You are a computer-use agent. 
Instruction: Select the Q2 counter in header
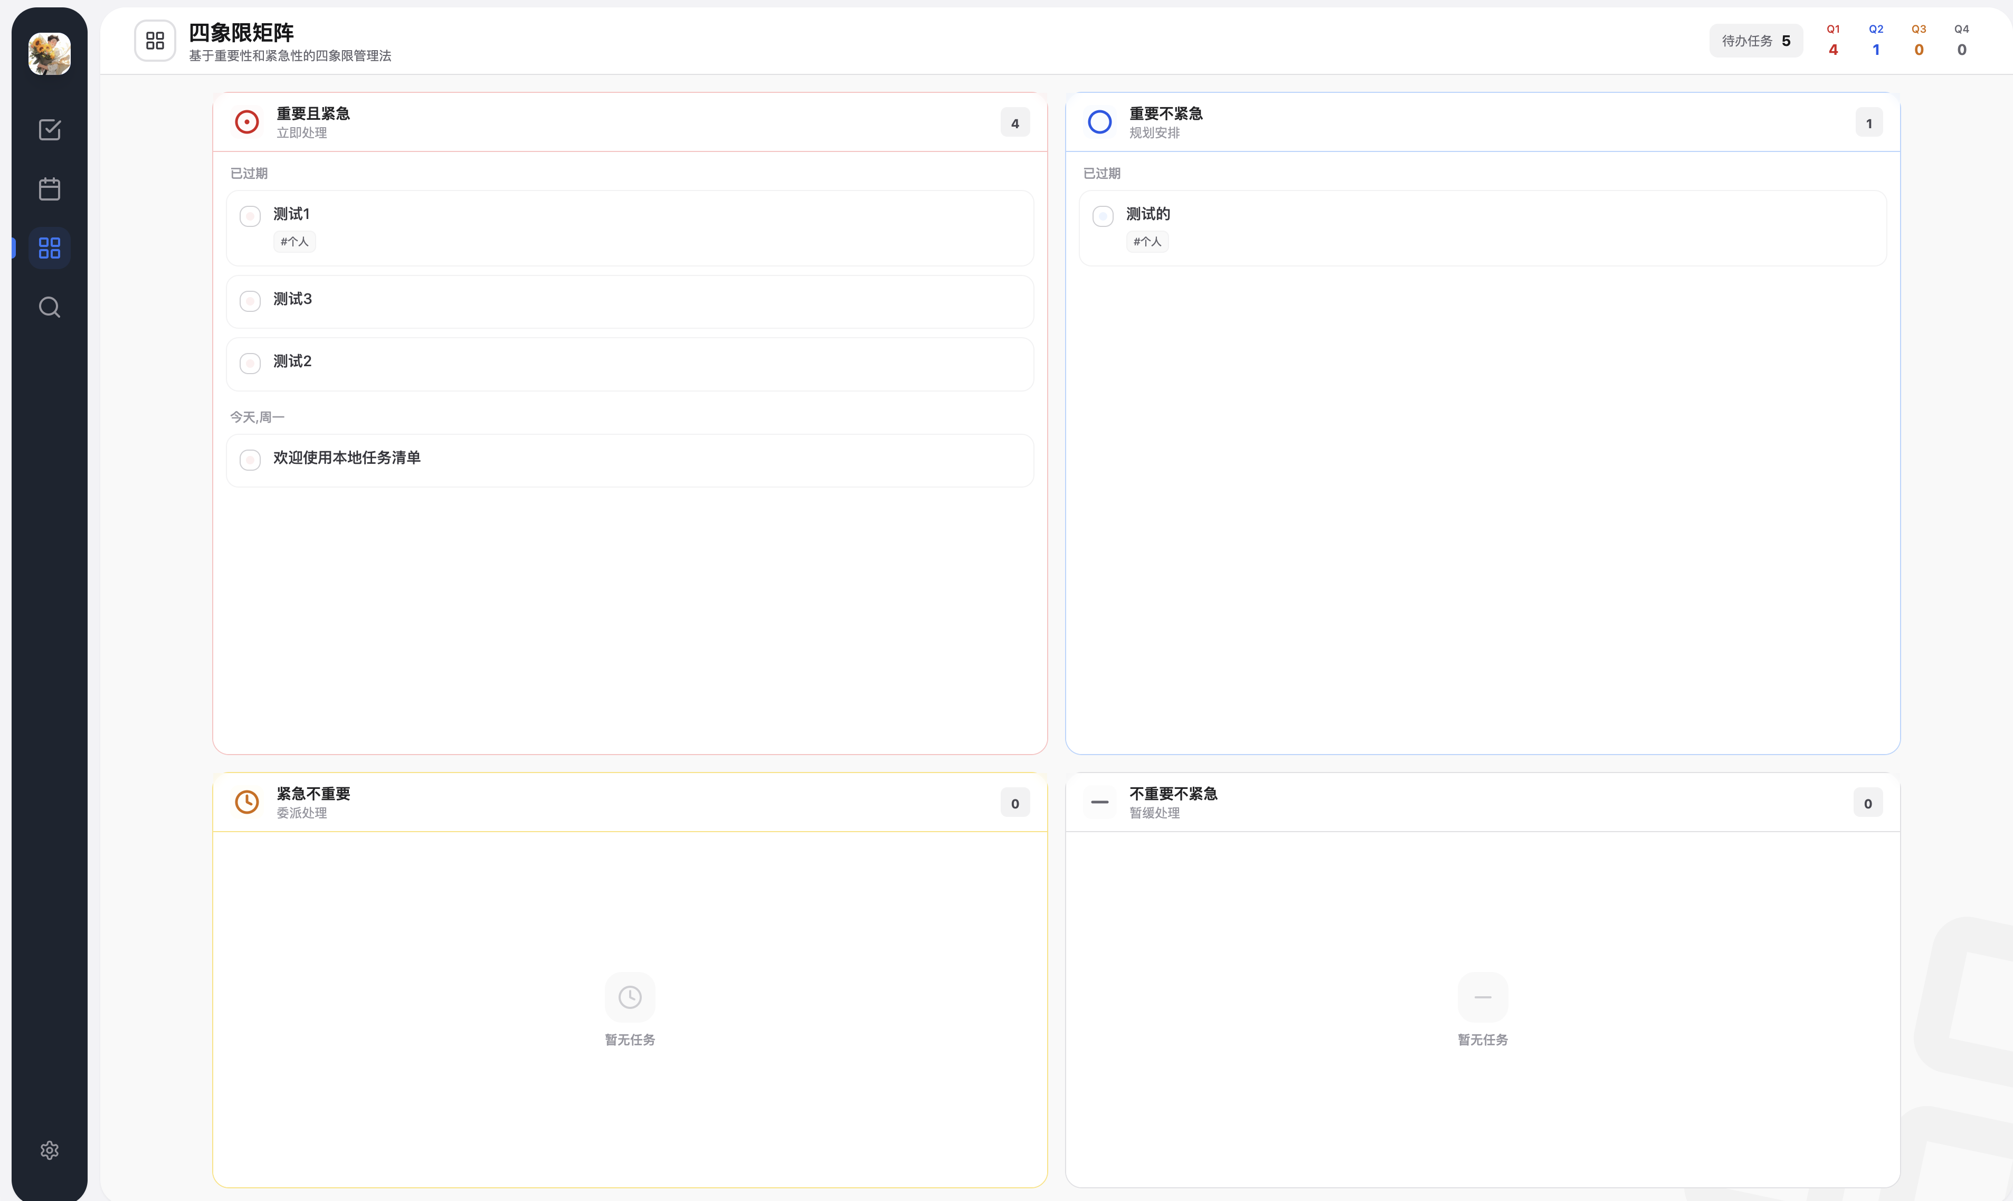[x=1875, y=41]
